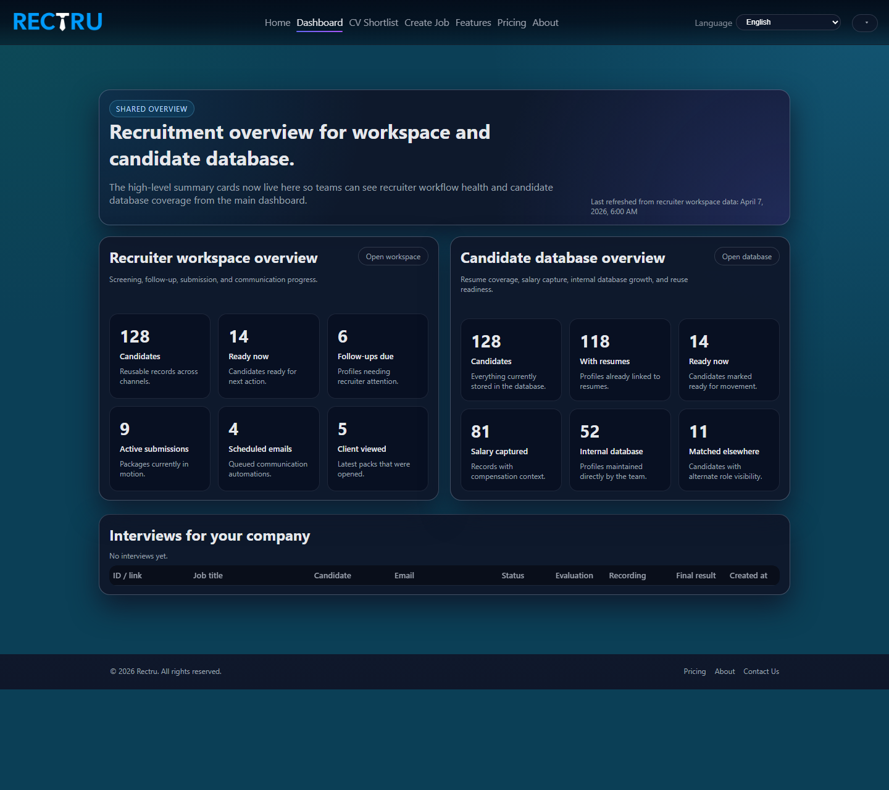Select the Pricing nav item
The height and width of the screenshot is (790, 889).
(511, 22)
